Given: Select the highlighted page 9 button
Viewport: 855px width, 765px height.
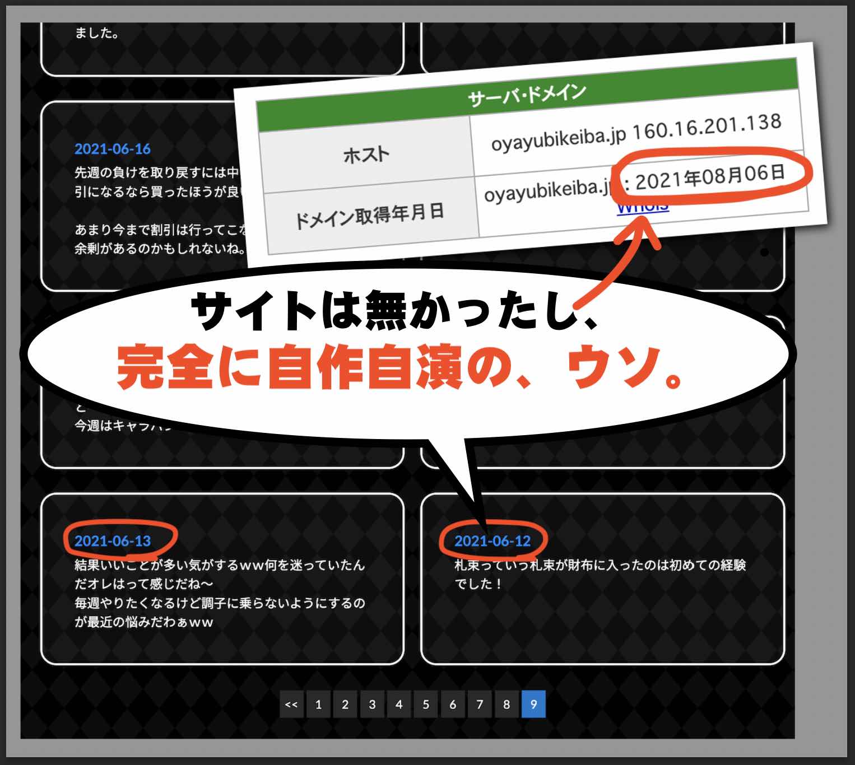Looking at the screenshot, I should pyautogui.click(x=533, y=706).
